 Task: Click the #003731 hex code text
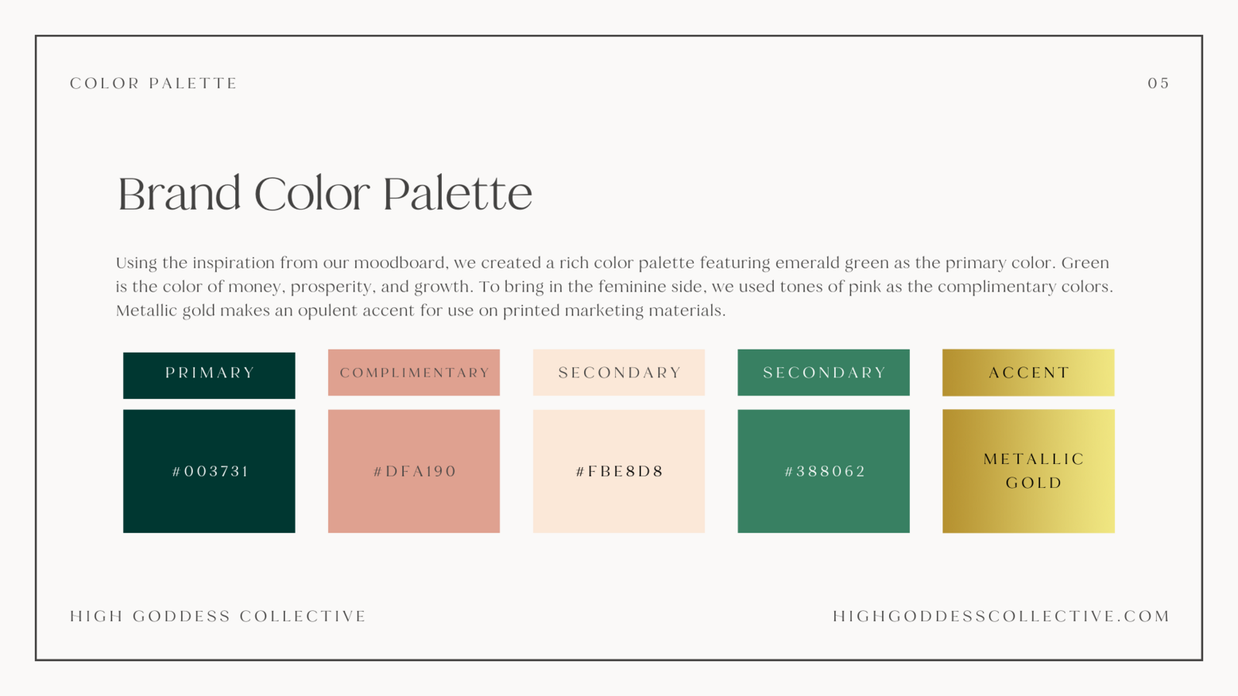point(210,471)
